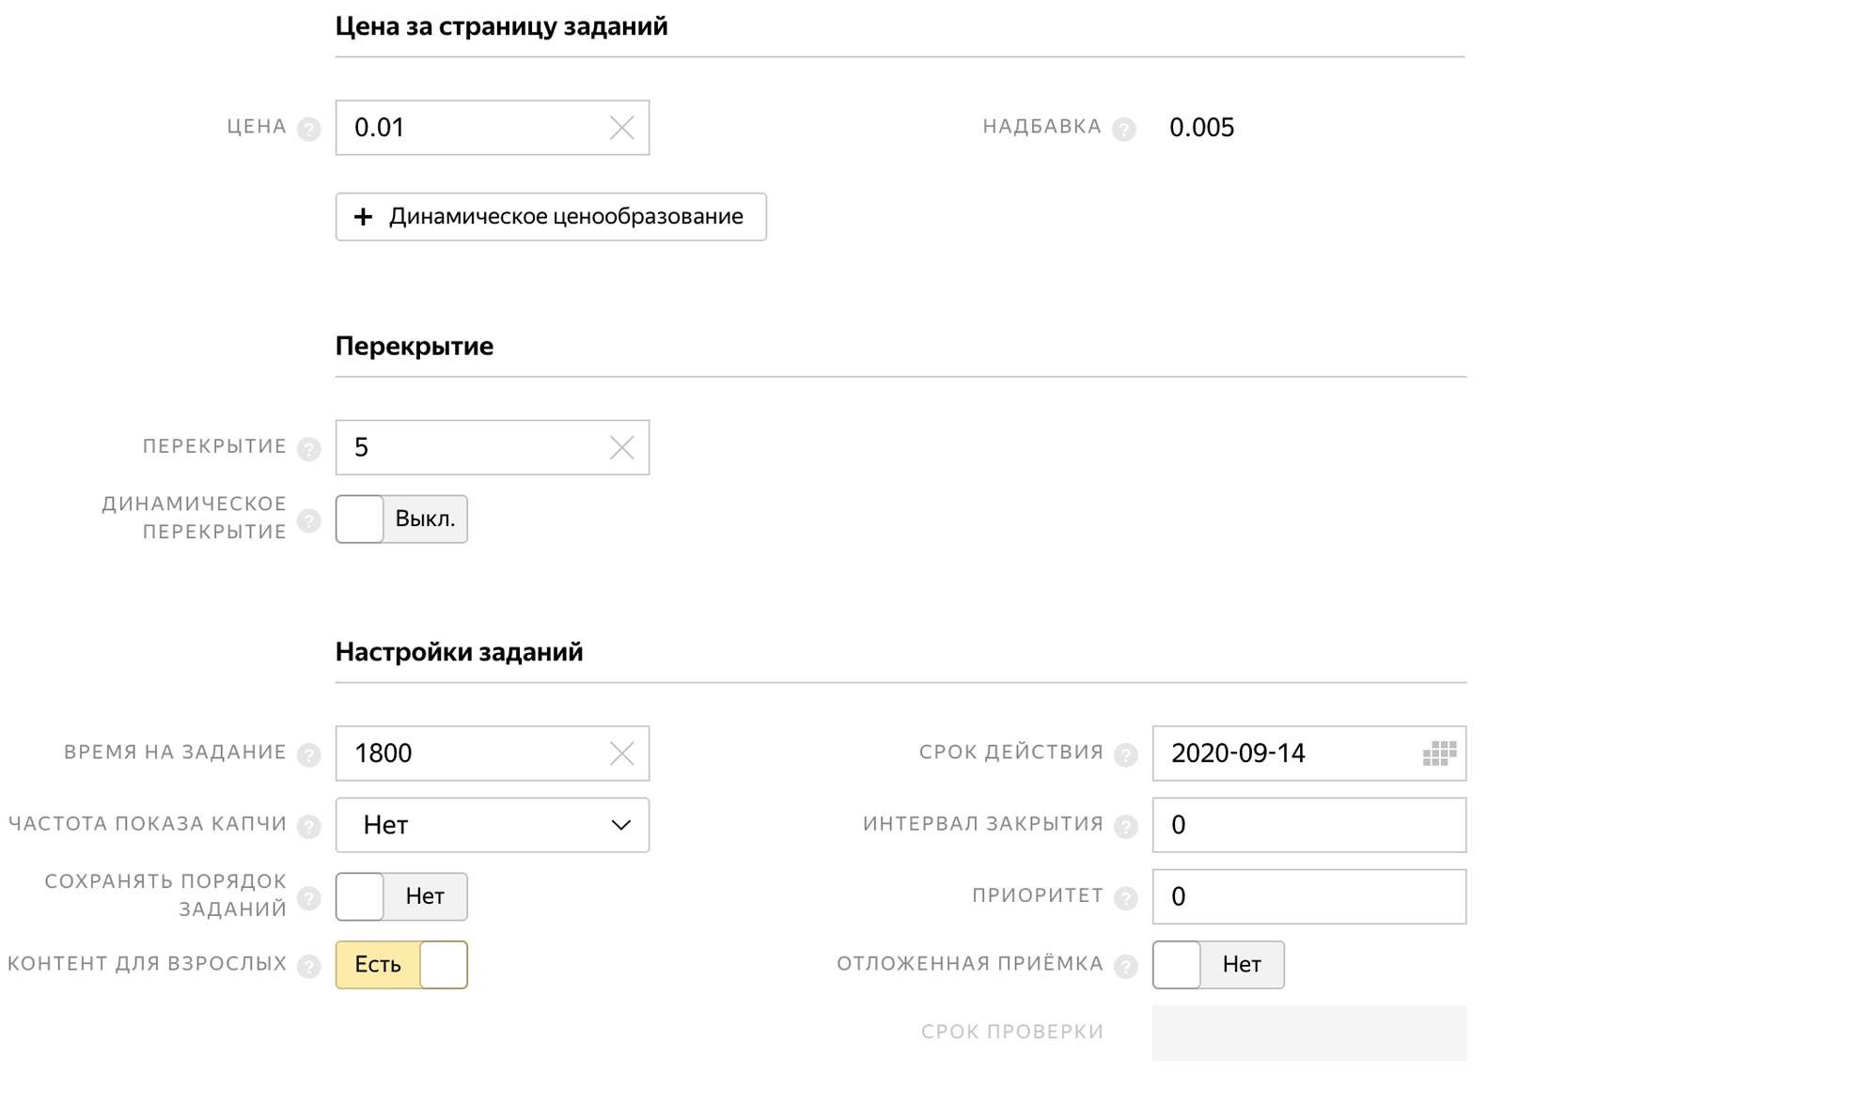The width and height of the screenshot is (1863, 1103).
Task: Click help icon beside Интервал закрытия
Action: pyautogui.click(x=1125, y=827)
